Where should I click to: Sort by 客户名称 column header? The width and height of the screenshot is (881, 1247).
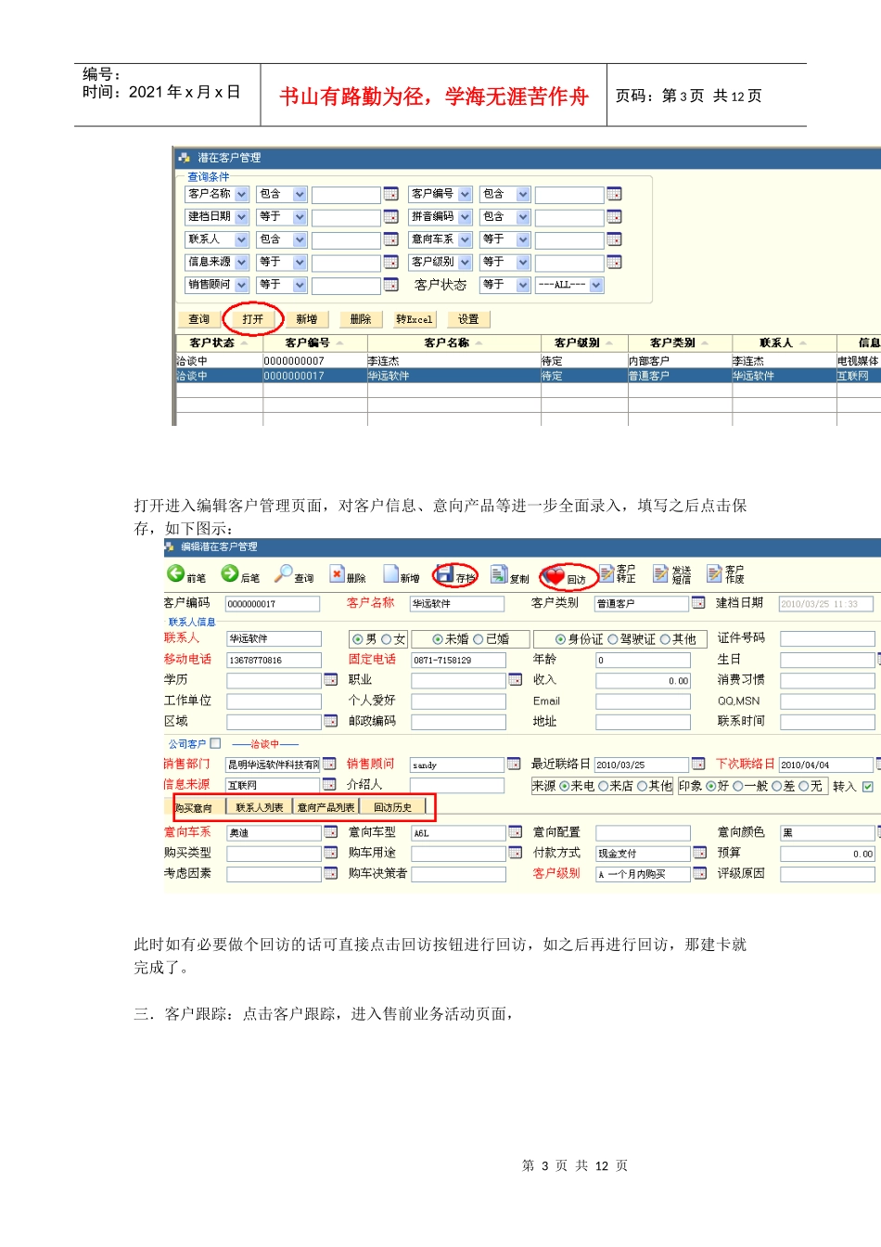(x=454, y=343)
